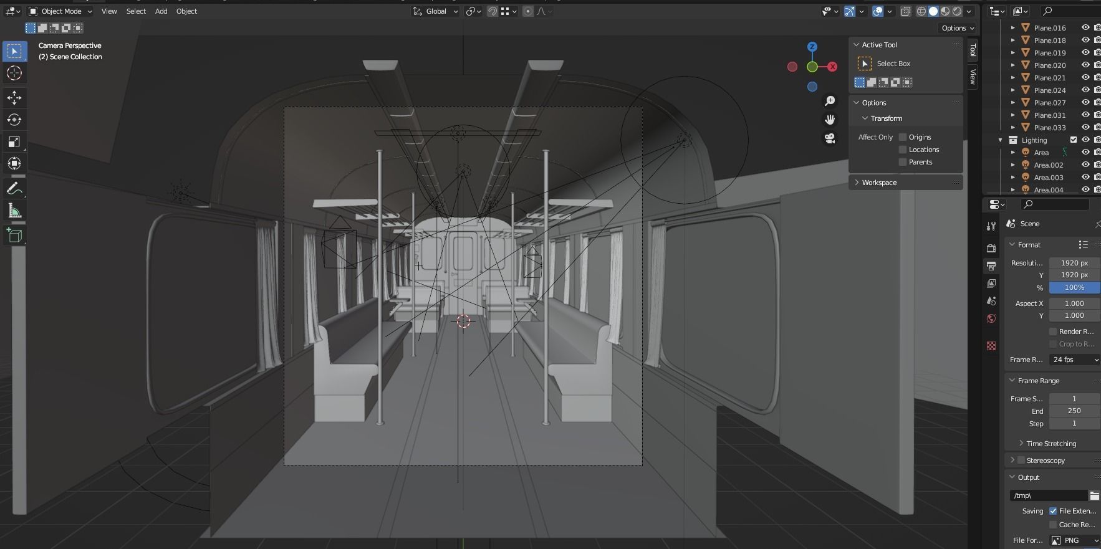This screenshot has height=549, width=1101.
Task: Expand the Time Stretching panel
Action: pyautogui.click(x=1051, y=444)
